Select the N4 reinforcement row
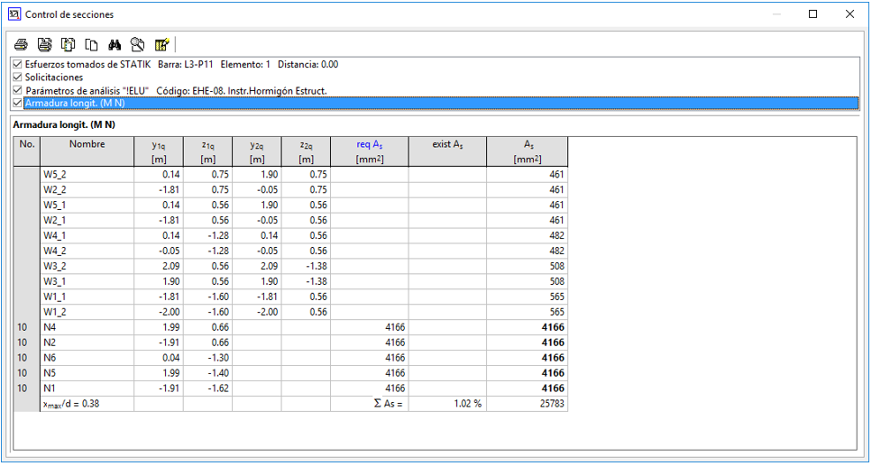The width and height of the screenshot is (872, 466). (x=87, y=327)
